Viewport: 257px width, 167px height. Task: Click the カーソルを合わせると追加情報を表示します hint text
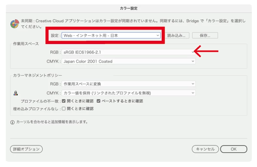(x=52, y=122)
